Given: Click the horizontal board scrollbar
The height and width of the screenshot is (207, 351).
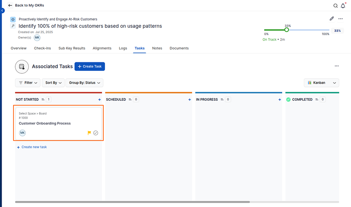Looking at the screenshot, I should 132,202.
